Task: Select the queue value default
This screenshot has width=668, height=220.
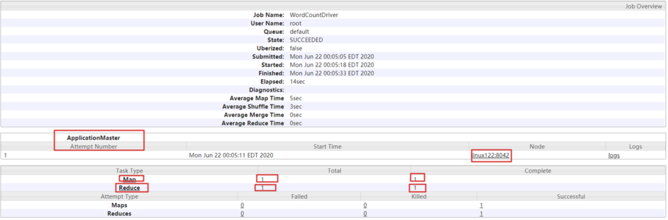Action: 299,31
